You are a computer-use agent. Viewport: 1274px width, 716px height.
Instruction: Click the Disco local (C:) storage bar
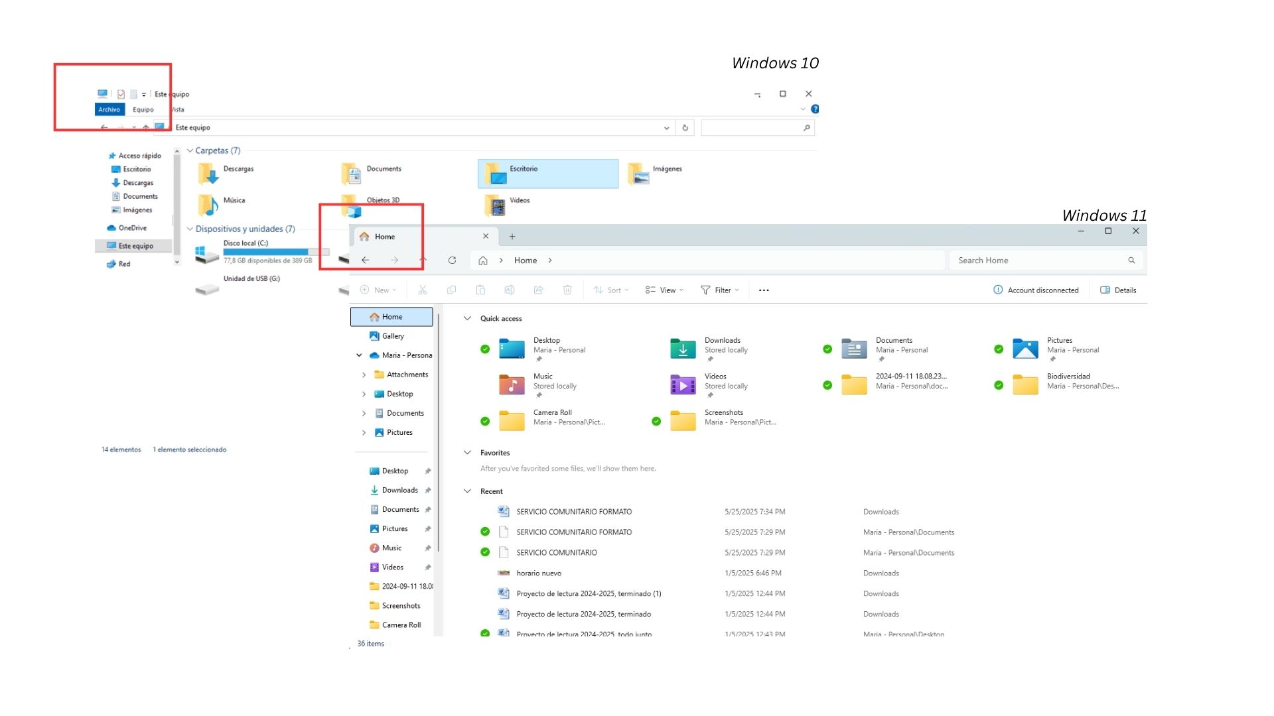point(276,253)
